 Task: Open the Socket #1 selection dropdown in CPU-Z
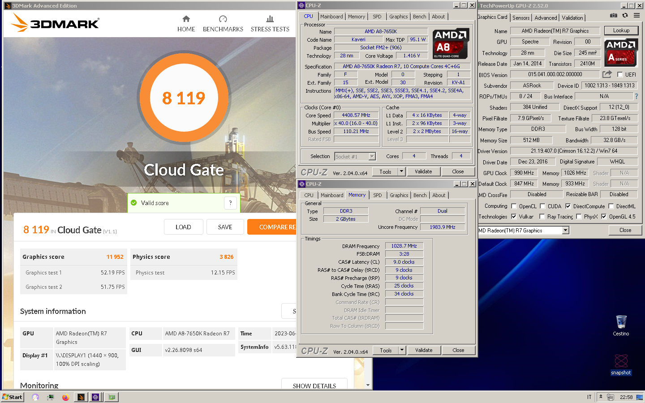click(x=372, y=156)
